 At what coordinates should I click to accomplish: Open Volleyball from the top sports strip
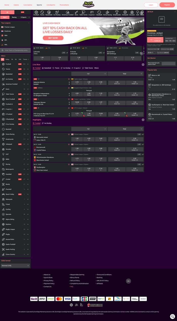coord(125,12)
